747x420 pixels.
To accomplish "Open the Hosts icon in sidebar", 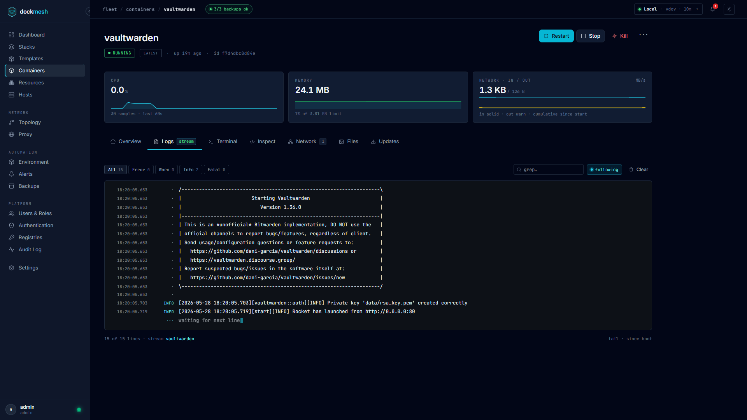I will (x=12, y=95).
